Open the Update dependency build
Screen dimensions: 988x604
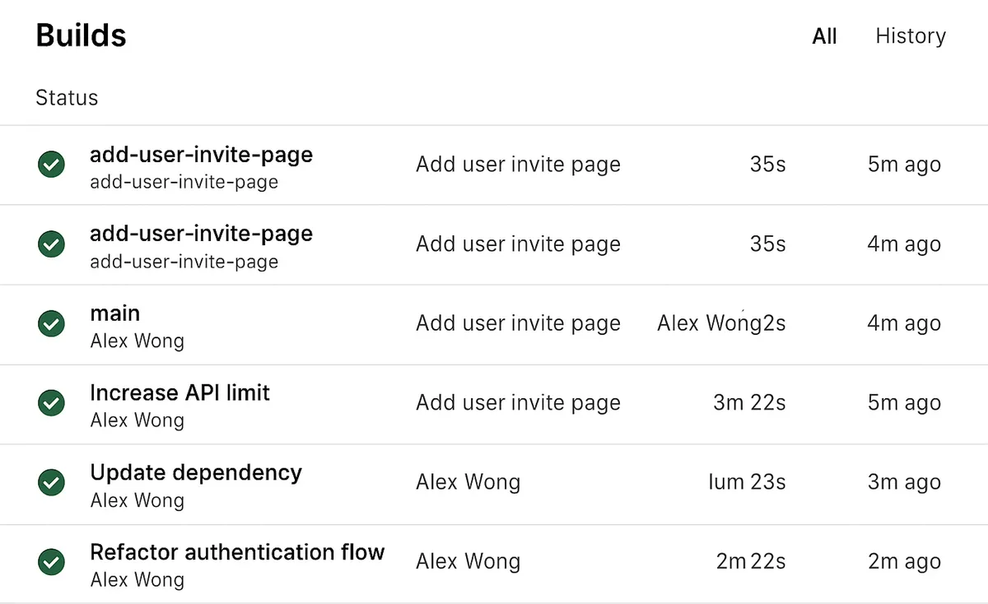196,472
